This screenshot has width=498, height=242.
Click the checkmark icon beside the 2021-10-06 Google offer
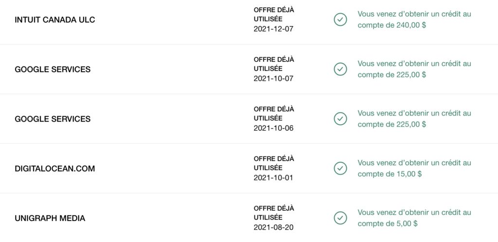(x=340, y=119)
